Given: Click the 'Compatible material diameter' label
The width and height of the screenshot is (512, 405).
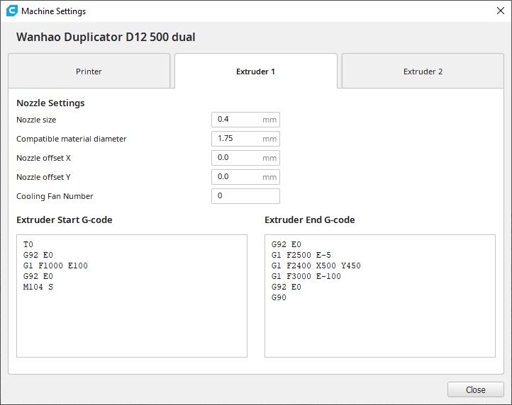Looking at the screenshot, I should pyautogui.click(x=71, y=139).
